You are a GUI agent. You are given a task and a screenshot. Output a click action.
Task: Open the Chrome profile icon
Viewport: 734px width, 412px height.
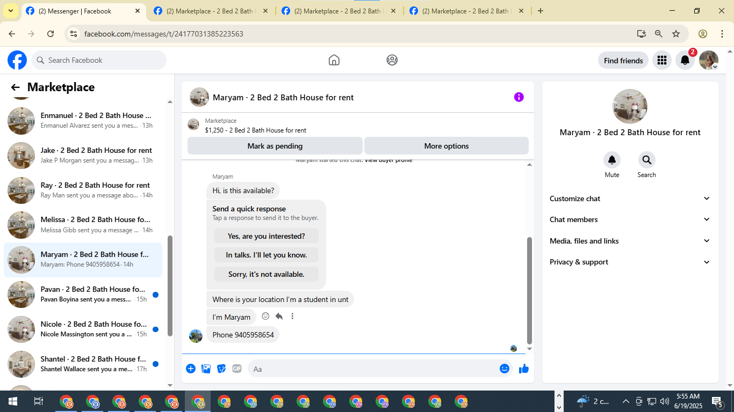703,34
